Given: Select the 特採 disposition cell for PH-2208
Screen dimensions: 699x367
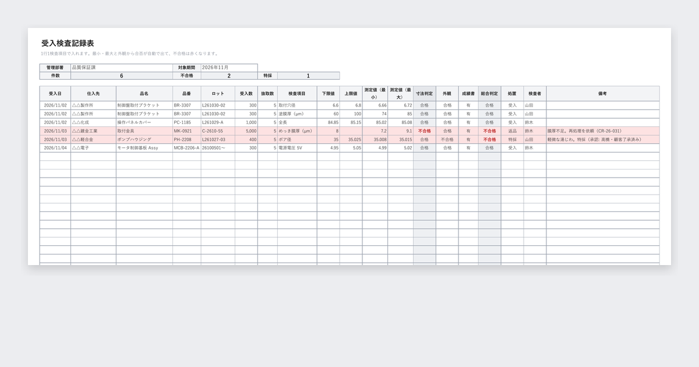Looking at the screenshot, I should (512, 140).
